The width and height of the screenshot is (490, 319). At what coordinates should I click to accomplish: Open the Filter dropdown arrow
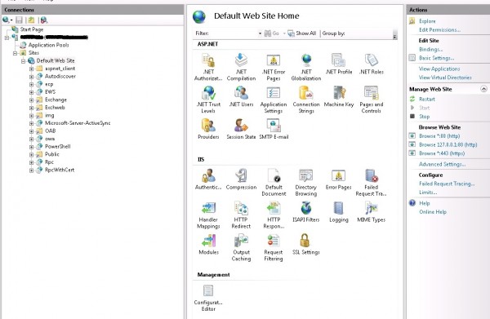point(260,33)
